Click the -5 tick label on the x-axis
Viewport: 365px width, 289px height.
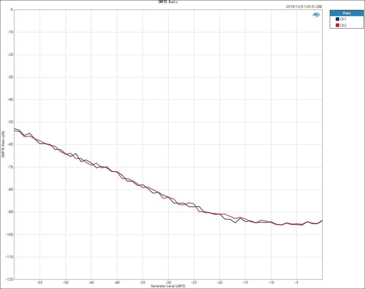(x=296, y=283)
